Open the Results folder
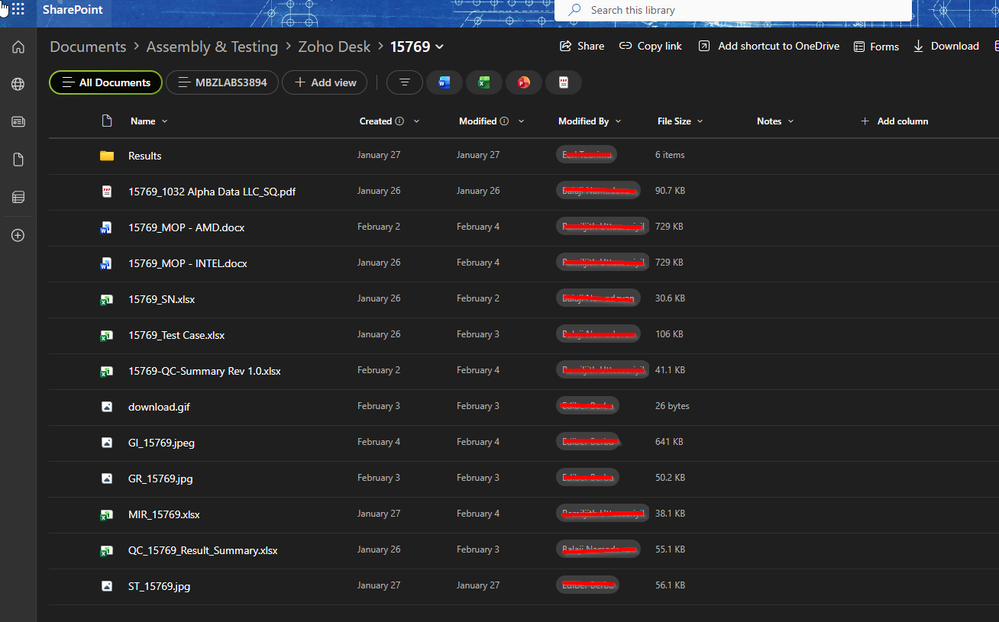This screenshot has height=622, width=999. click(x=145, y=156)
